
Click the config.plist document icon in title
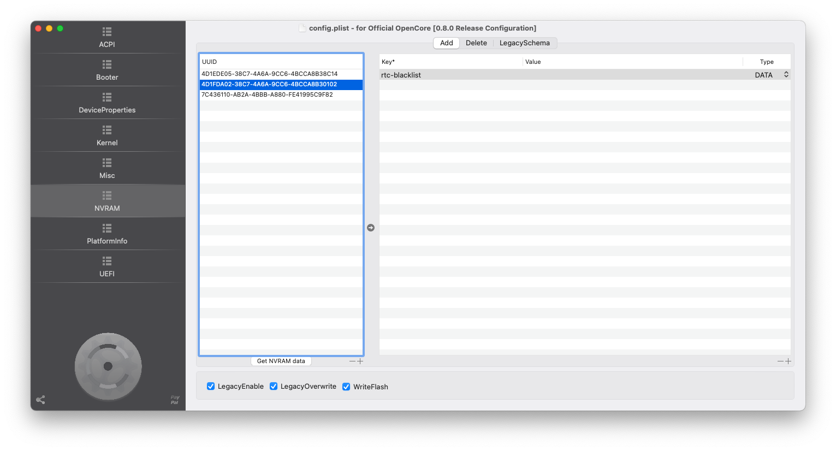click(x=302, y=28)
